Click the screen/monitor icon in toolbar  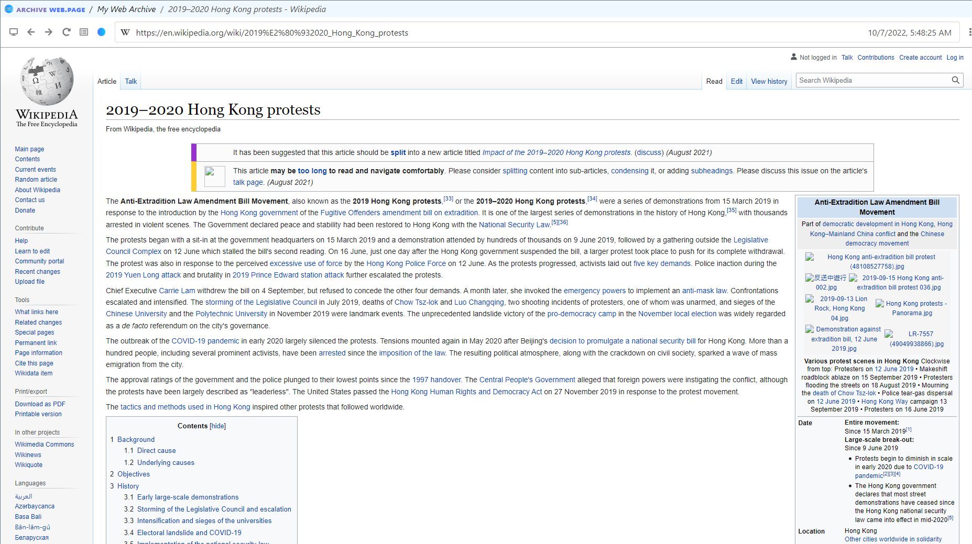pos(14,32)
